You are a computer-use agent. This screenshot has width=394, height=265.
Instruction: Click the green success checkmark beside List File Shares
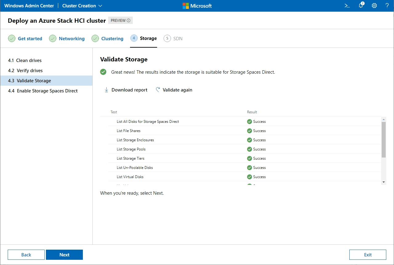tap(249, 131)
